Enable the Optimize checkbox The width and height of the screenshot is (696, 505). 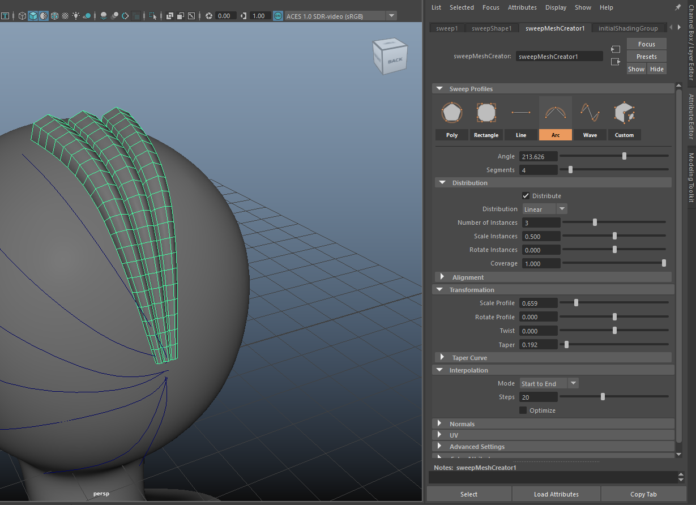coord(523,410)
